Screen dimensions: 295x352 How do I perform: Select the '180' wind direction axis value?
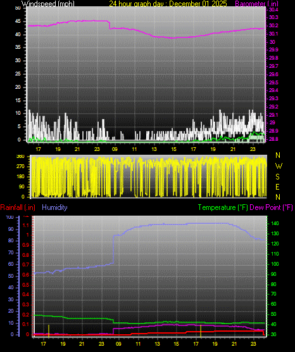click(20, 177)
